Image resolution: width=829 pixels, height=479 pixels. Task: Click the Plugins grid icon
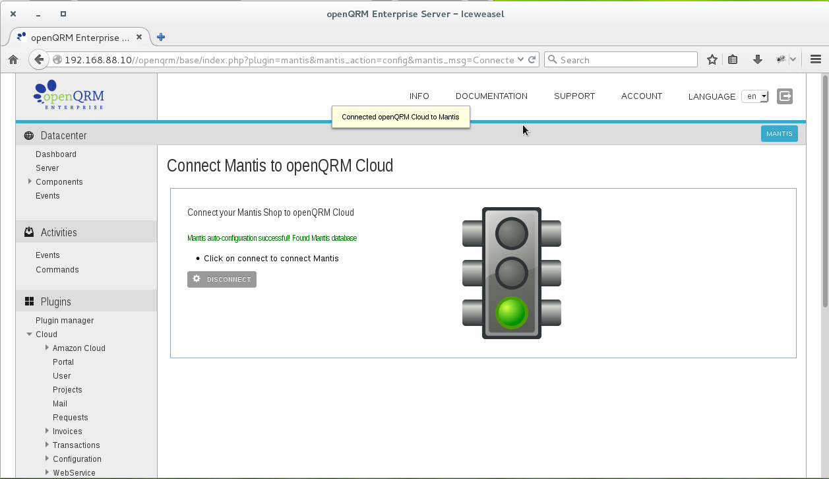29,302
